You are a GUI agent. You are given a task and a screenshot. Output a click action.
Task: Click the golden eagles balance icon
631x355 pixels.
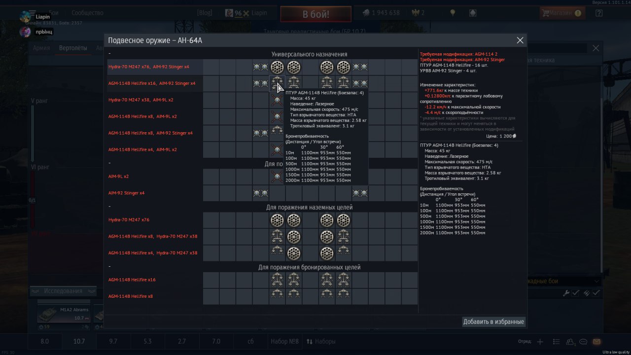pyautogui.click(x=416, y=13)
